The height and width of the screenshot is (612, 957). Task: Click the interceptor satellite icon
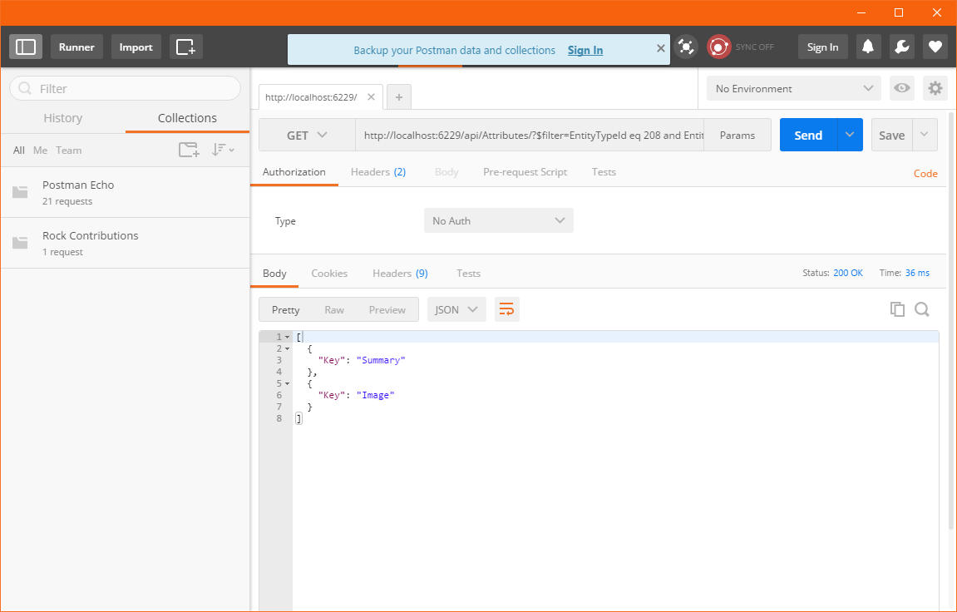click(x=686, y=47)
